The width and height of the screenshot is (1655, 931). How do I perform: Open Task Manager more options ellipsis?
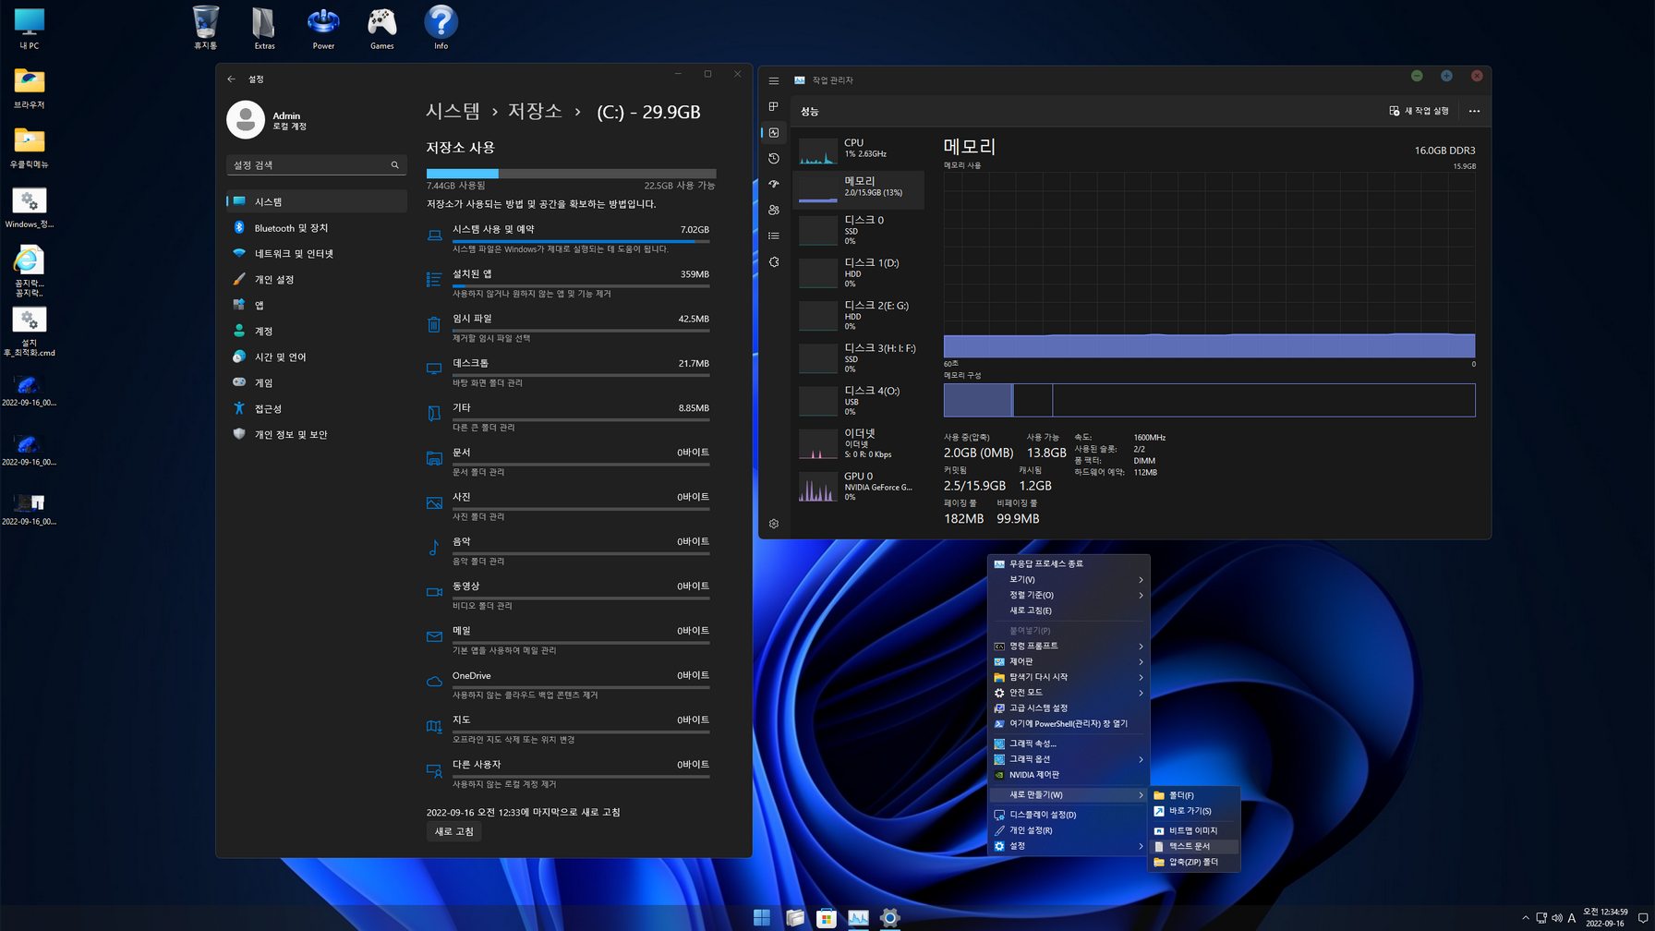(x=1474, y=111)
